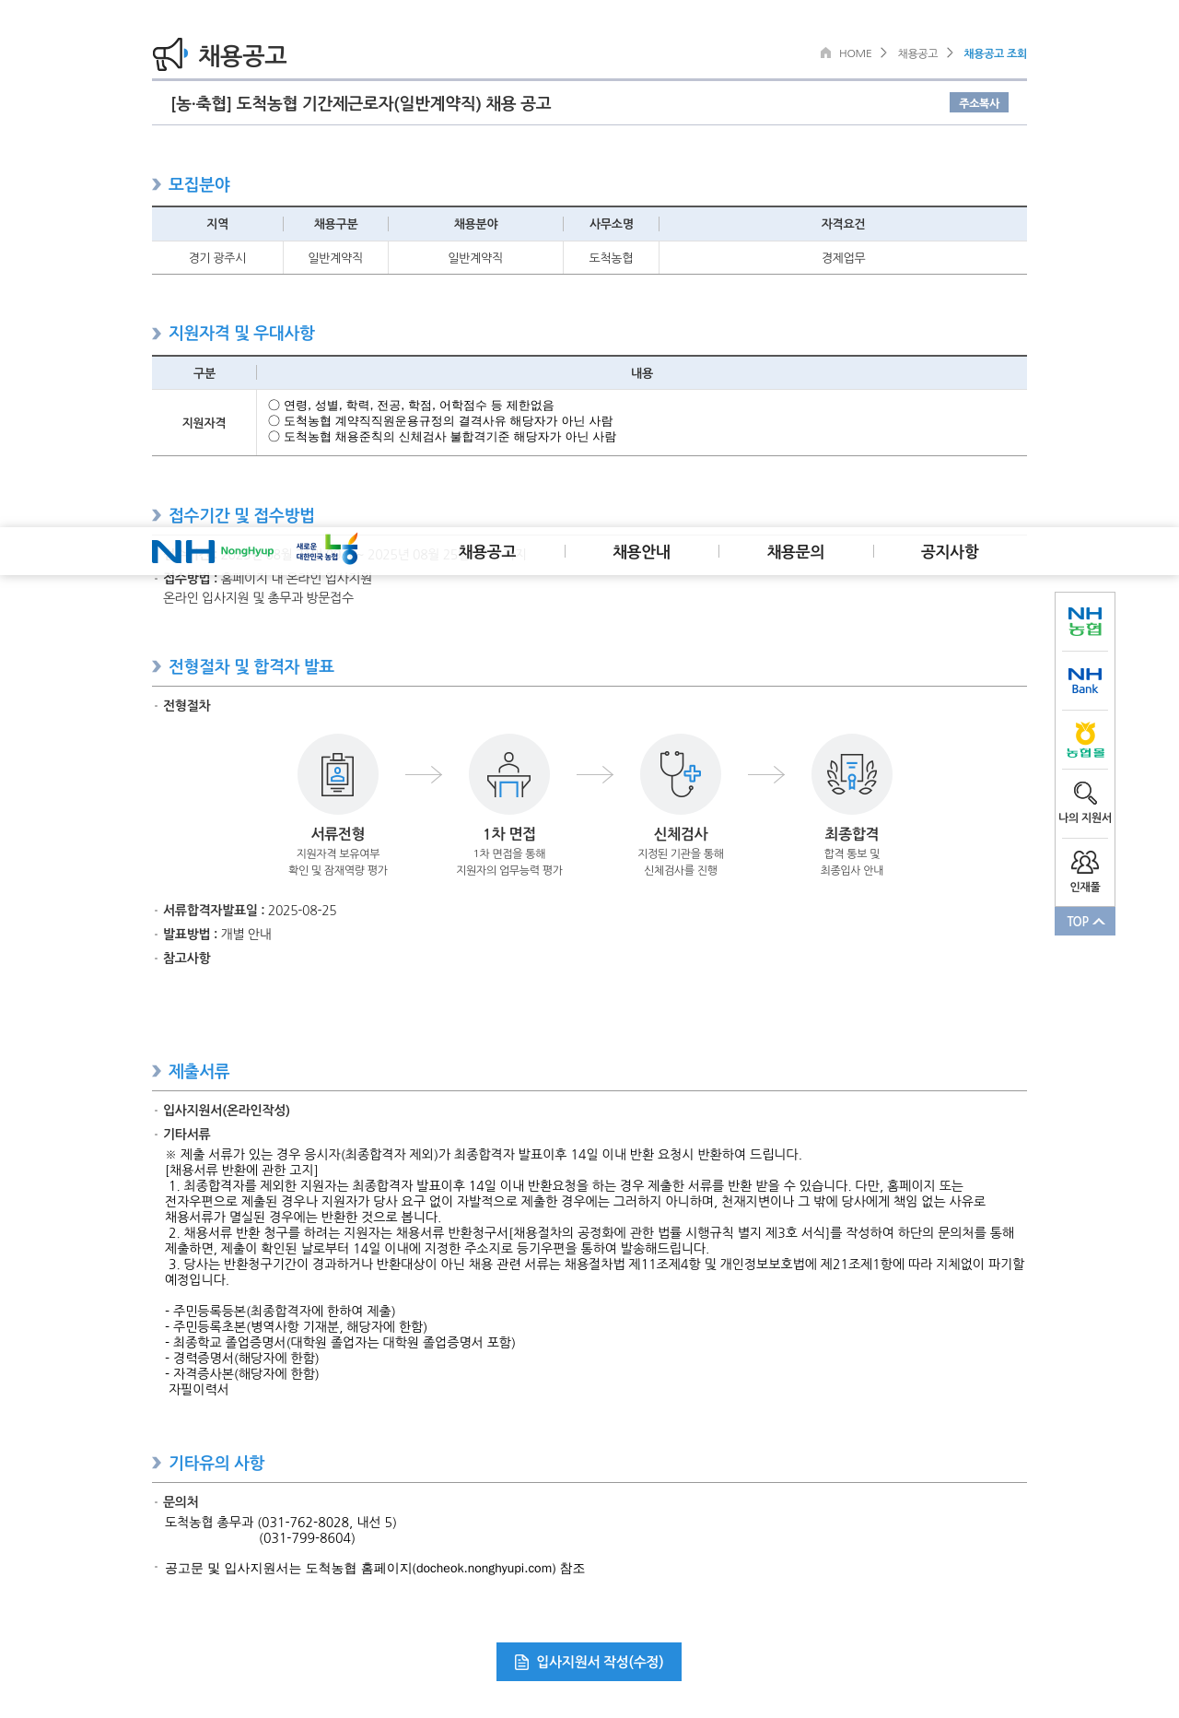Open the NH 농협 sidebar icon

1085,621
